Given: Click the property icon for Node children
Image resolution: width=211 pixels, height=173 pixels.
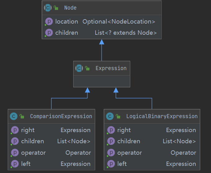Looking at the screenshot, I should (x=49, y=33).
